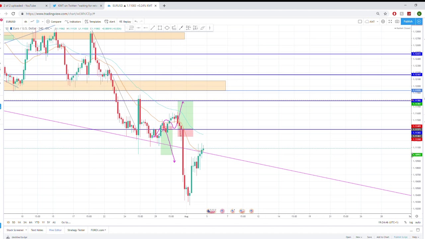Start Bar Replay mode

click(x=125, y=22)
